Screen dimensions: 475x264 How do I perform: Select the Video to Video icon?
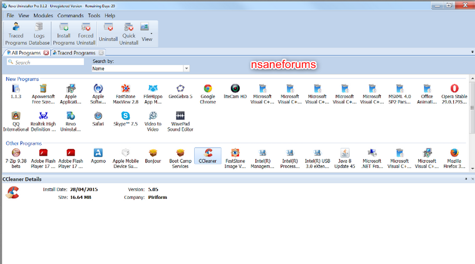pos(153,121)
